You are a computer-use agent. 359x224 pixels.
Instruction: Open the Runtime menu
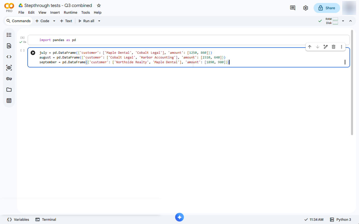tap(71, 12)
